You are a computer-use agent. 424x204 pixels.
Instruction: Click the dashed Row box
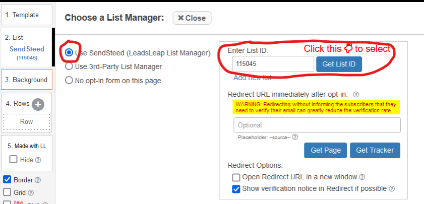tap(27, 121)
